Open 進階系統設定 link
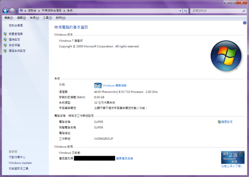This screenshot has width=249, height=177. [x=17, y=51]
